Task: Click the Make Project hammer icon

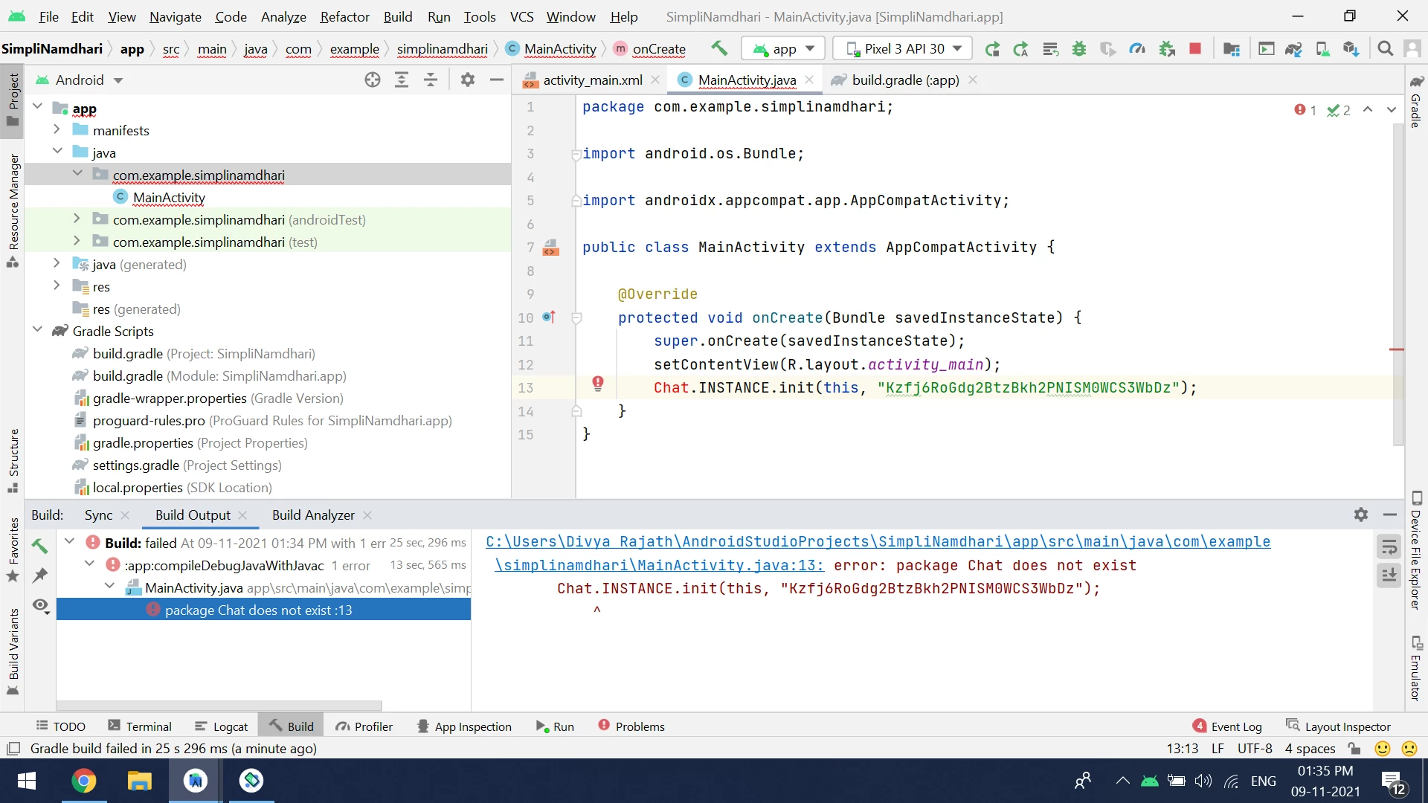Action: click(718, 49)
